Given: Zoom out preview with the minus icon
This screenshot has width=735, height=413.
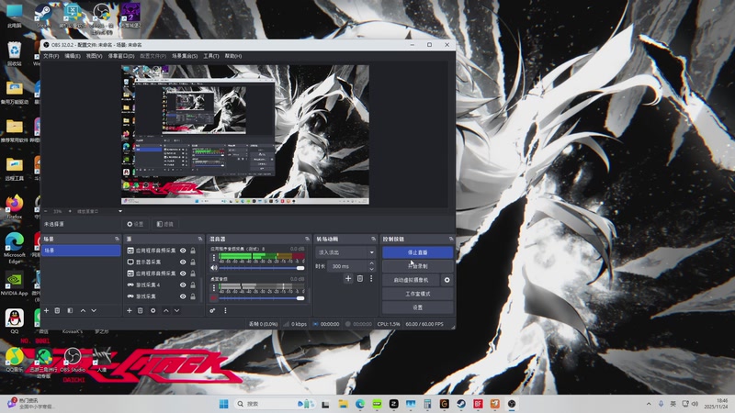Looking at the screenshot, I should click(45, 211).
